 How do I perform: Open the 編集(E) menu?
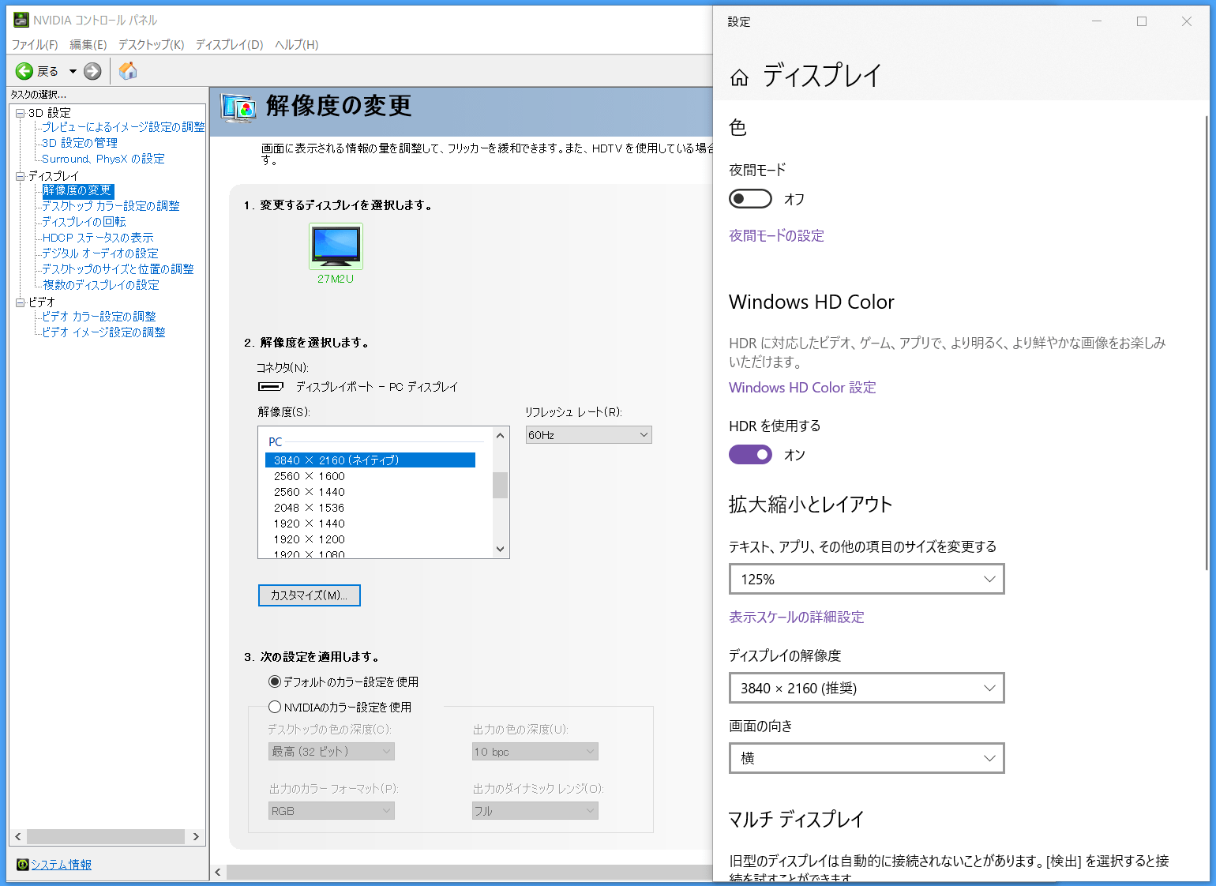88,45
